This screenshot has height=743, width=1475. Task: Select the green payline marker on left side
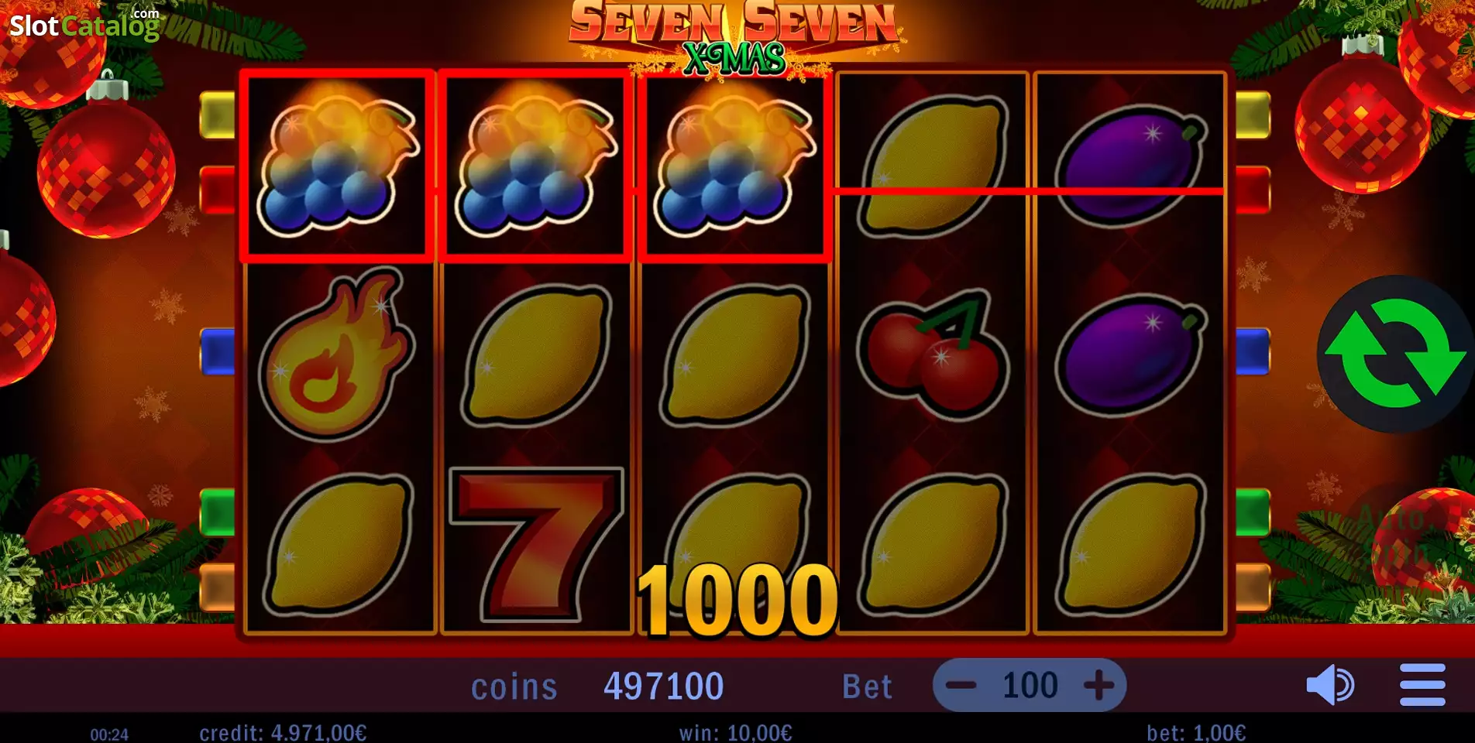tap(217, 512)
